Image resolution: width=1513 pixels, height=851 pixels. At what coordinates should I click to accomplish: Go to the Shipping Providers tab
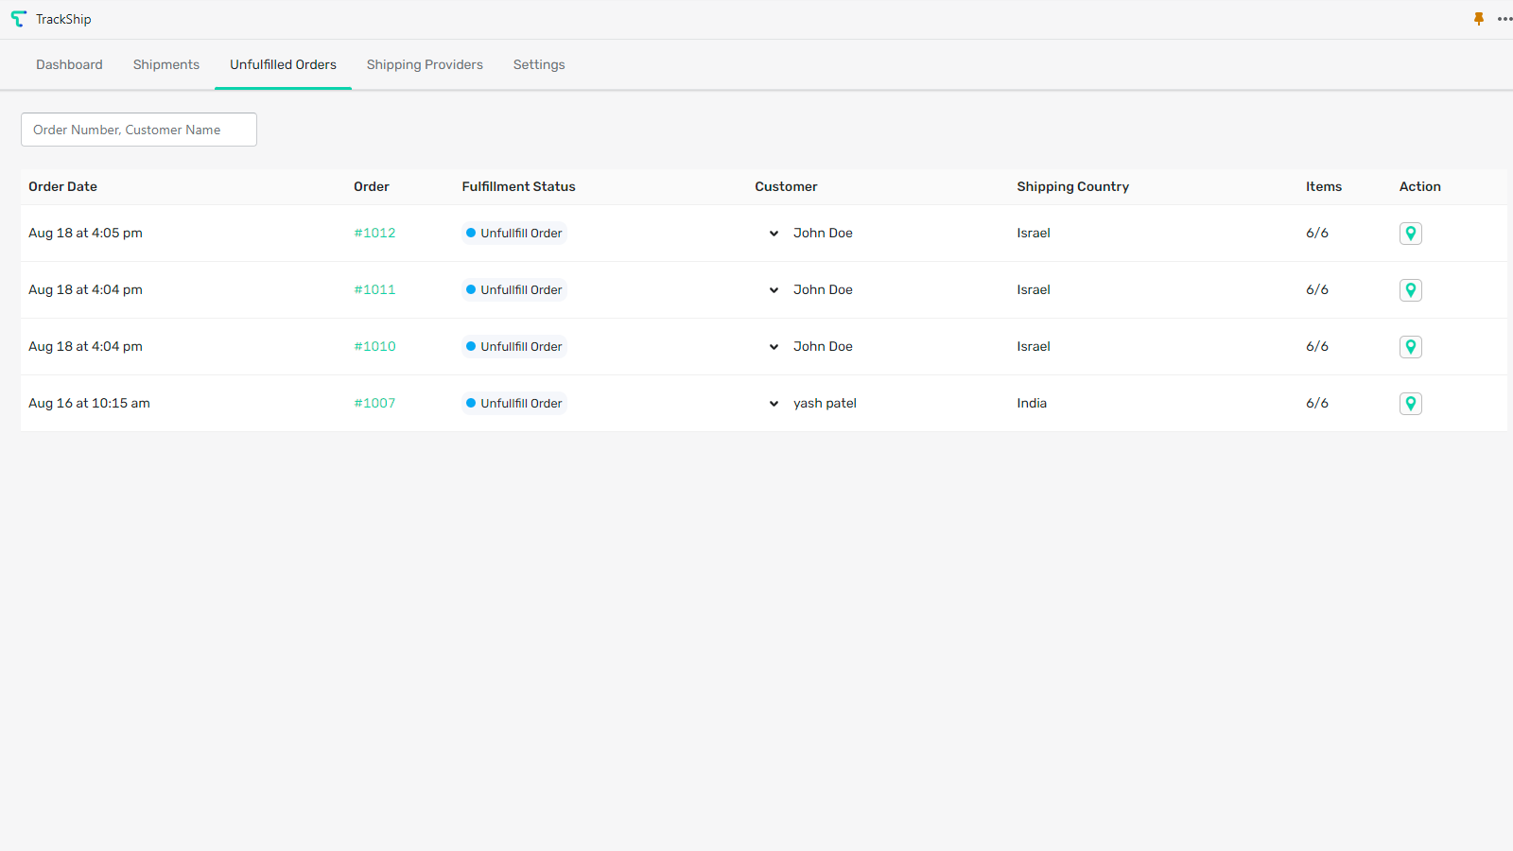tap(425, 64)
